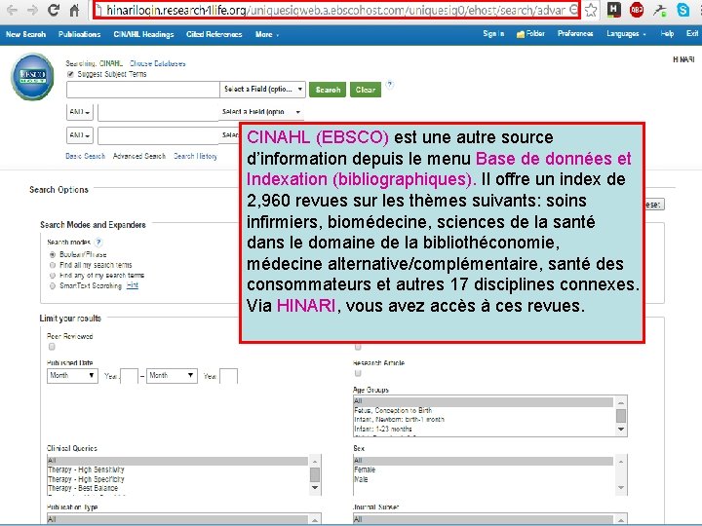Reload the page with refresh icon
This screenshot has width=702, height=526.
[x=54, y=10]
